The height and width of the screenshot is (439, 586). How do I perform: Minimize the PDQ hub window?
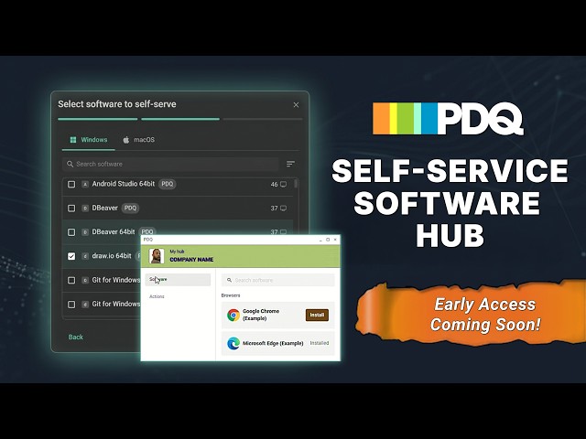320,240
